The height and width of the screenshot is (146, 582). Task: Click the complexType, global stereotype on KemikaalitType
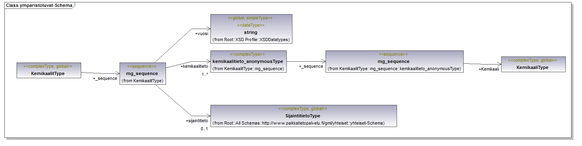click(48, 66)
